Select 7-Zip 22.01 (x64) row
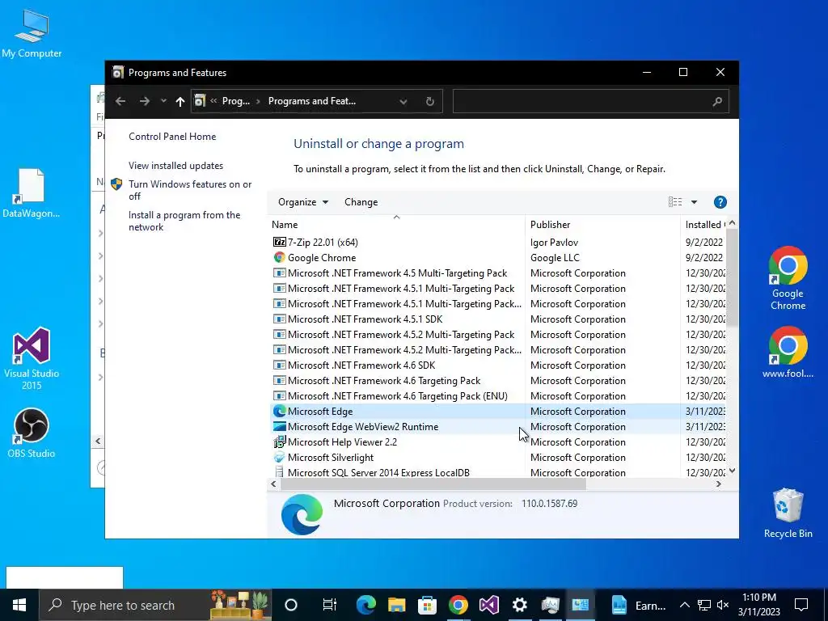 (x=498, y=243)
